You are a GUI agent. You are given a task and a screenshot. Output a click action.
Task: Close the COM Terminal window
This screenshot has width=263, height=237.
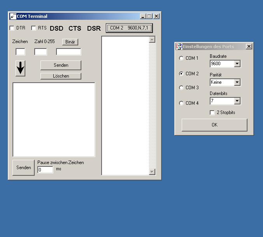(x=156, y=16)
